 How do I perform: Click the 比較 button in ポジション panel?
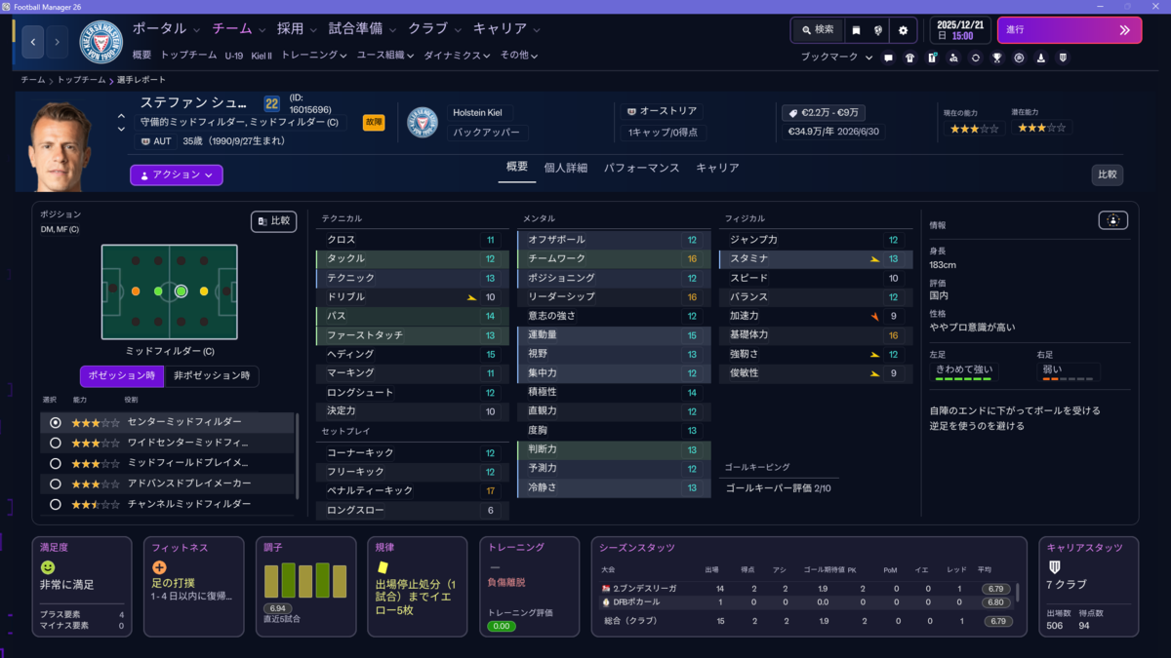[x=273, y=221]
